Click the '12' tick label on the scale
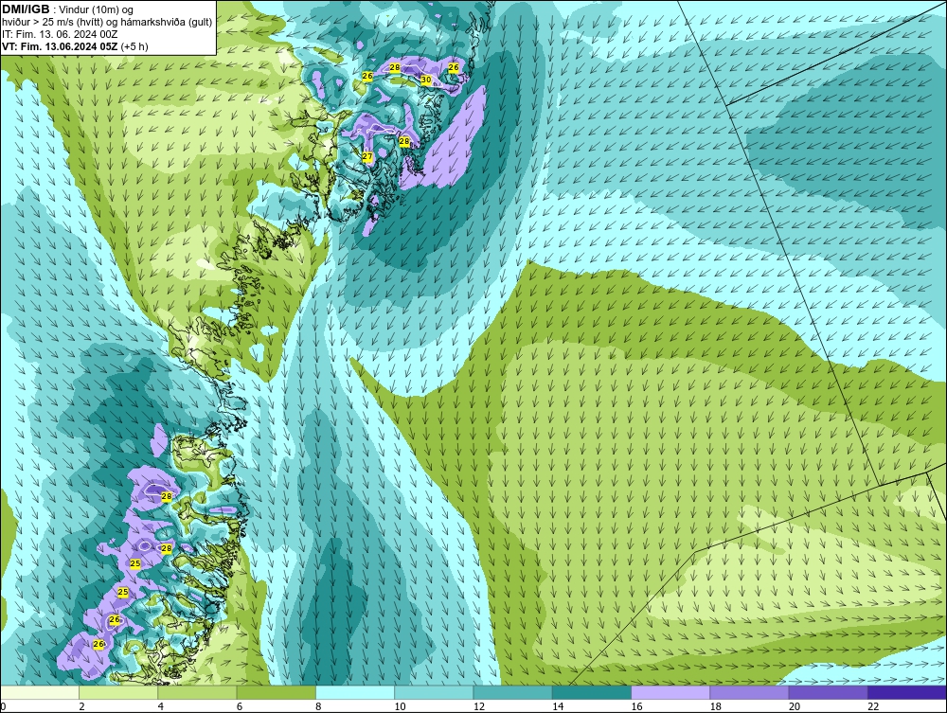Viewport: 947px width, 713px height. point(479,706)
